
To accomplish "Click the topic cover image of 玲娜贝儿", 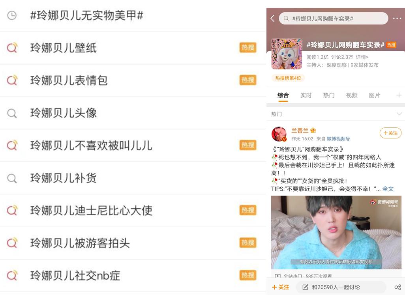I will coord(287,54).
